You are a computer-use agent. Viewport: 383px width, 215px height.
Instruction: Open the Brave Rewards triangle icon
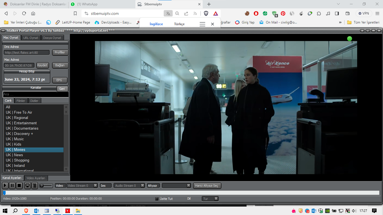215,13
